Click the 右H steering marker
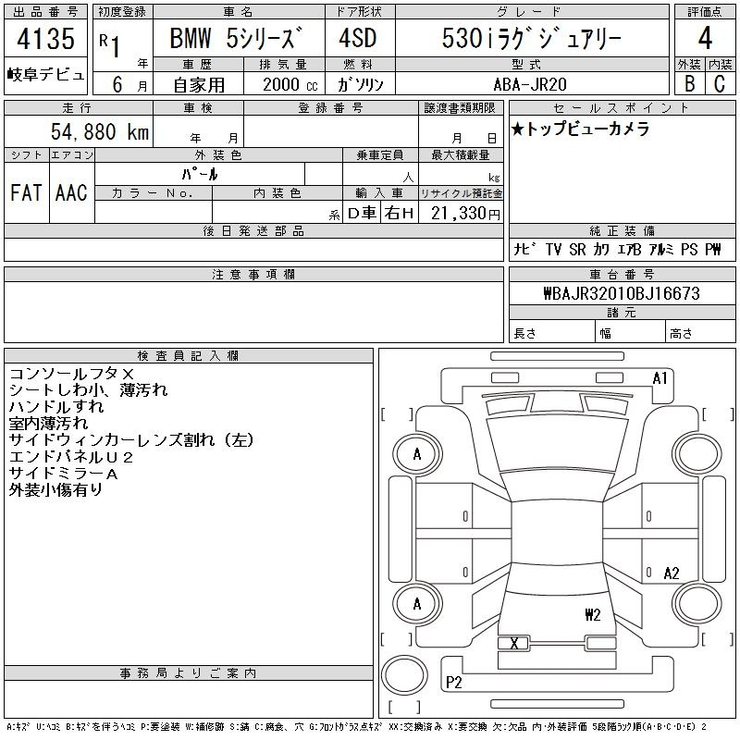The height and width of the screenshot is (740, 740). 399,213
